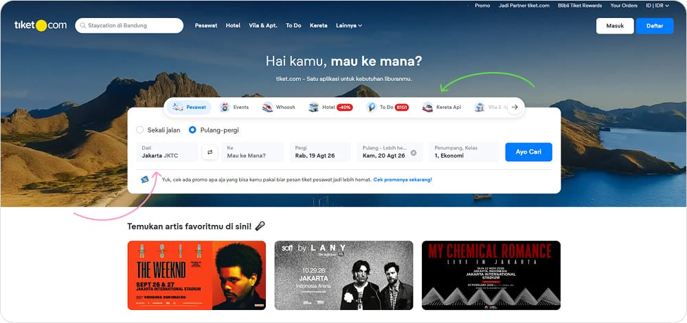Open Vila & Apt. in top navigation

(263, 25)
